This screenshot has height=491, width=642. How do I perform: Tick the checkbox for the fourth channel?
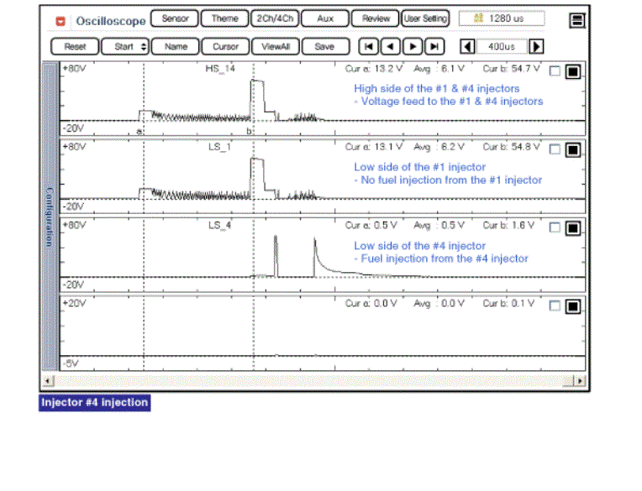coord(555,306)
